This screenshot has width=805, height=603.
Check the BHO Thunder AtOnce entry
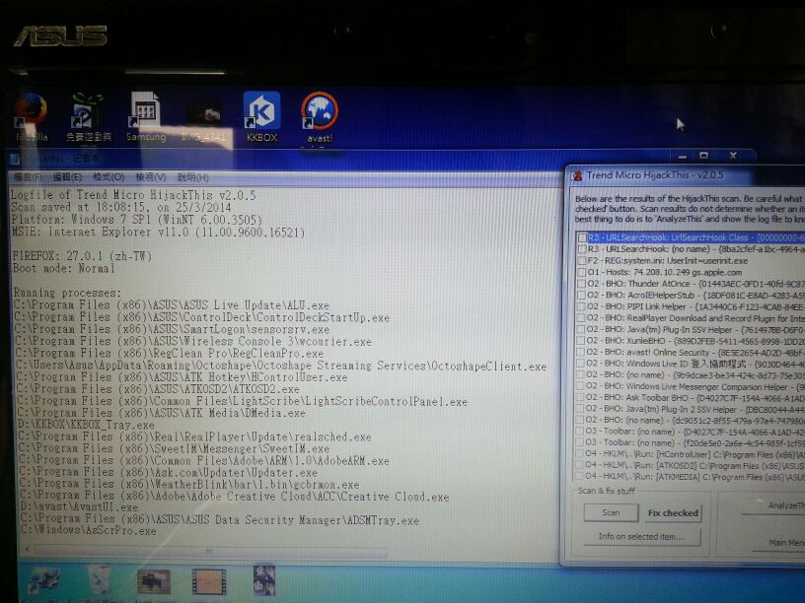[582, 284]
